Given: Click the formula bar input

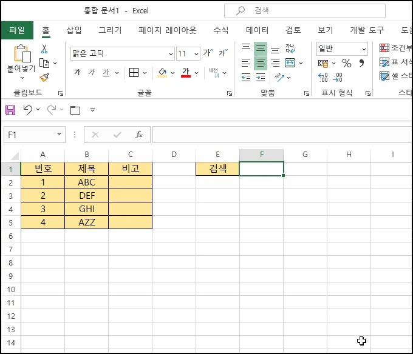Looking at the screenshot, I should [x=282, y=135].
